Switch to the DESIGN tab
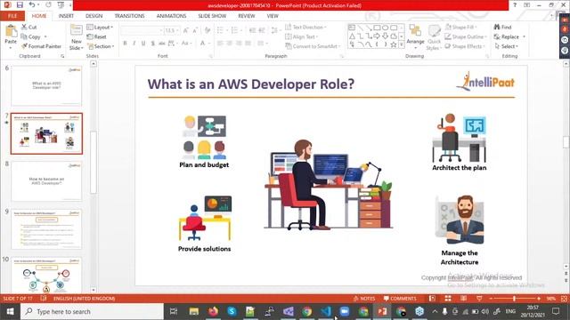This screenshot has width=570, height=320. click(x=94, y=16)
